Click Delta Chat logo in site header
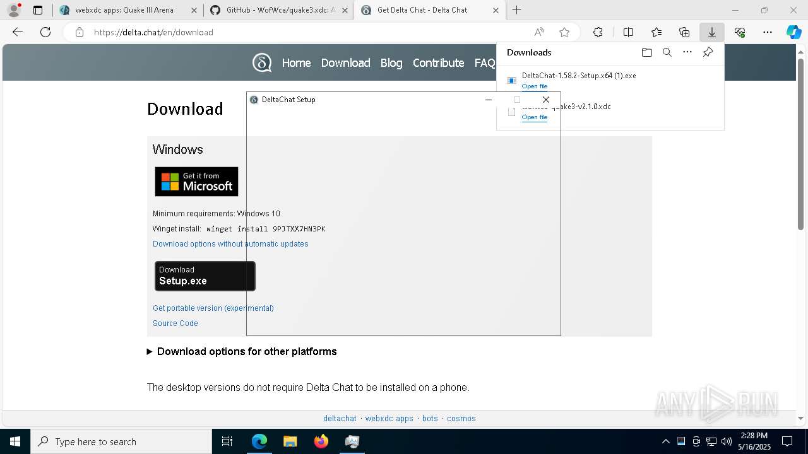The height and width of the screenshot is (454, 808). (x=262, y=62)
